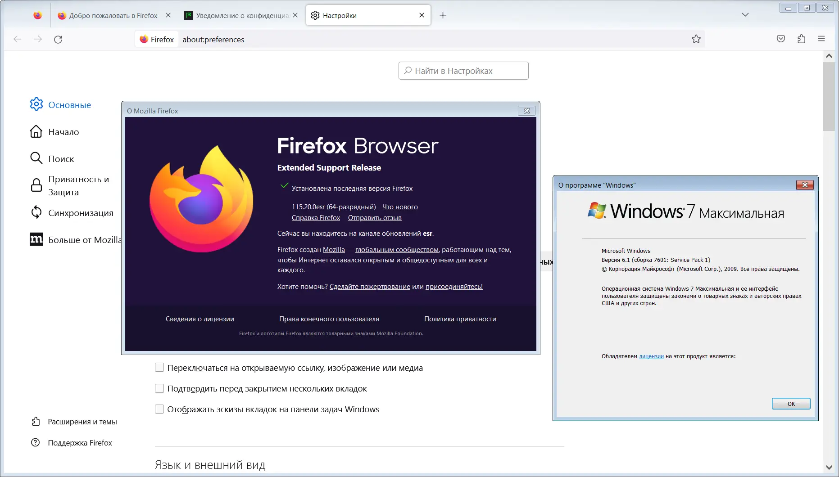Open 'Права конечного пользователя' link
Image resolution: width=839 pixels, height=477 pixels.
tap(329, 319)
